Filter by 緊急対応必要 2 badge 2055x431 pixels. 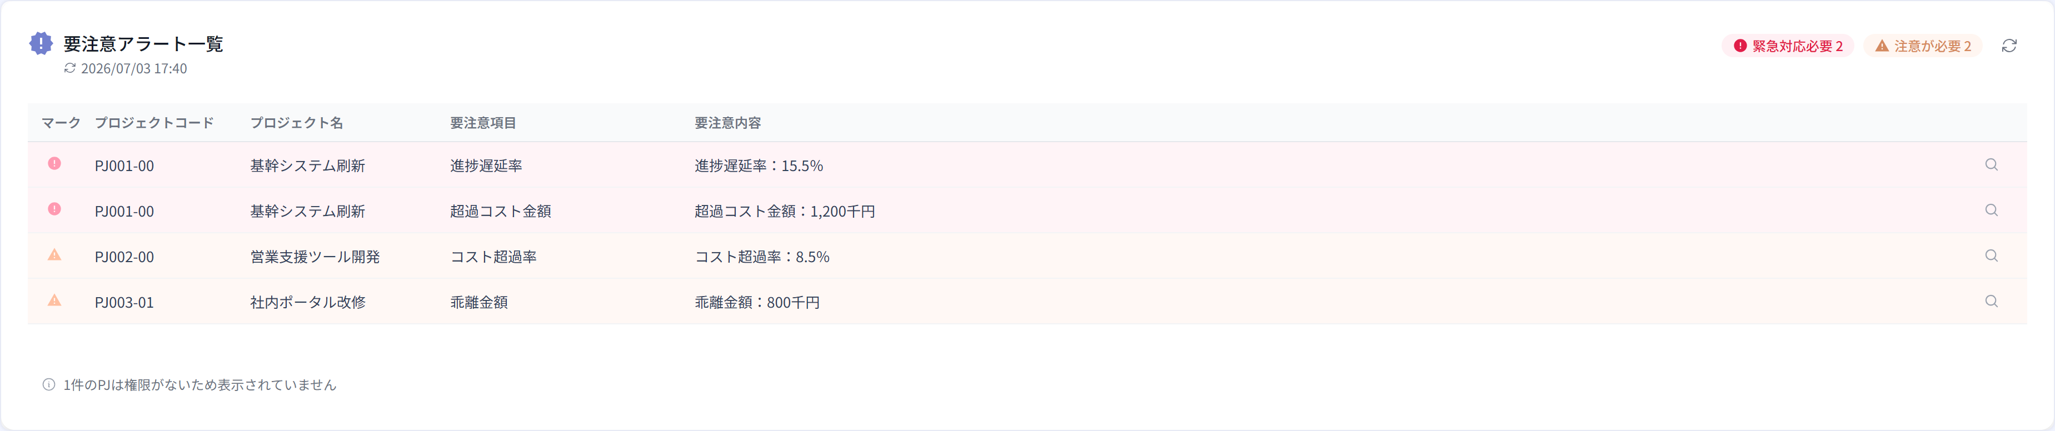coord(1787,46)
